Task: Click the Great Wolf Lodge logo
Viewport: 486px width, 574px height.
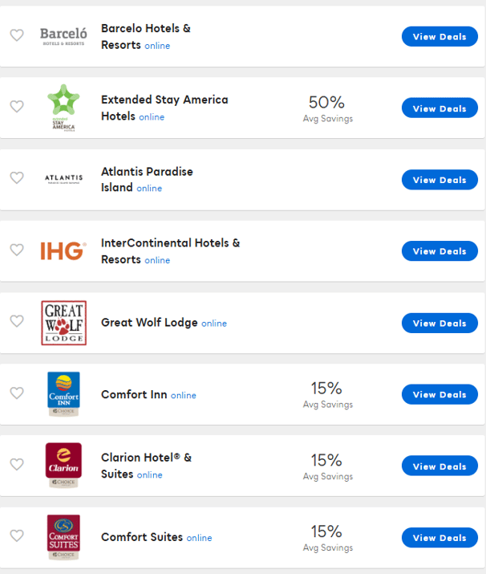Action: [x=63, y=323]
